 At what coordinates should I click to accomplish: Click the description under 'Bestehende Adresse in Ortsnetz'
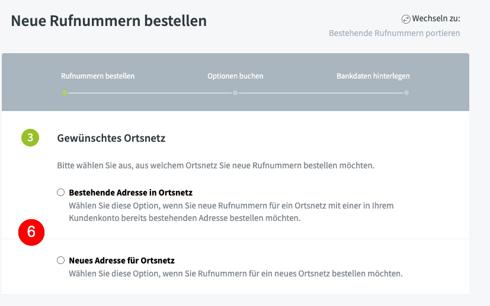[x=231, y=212]
